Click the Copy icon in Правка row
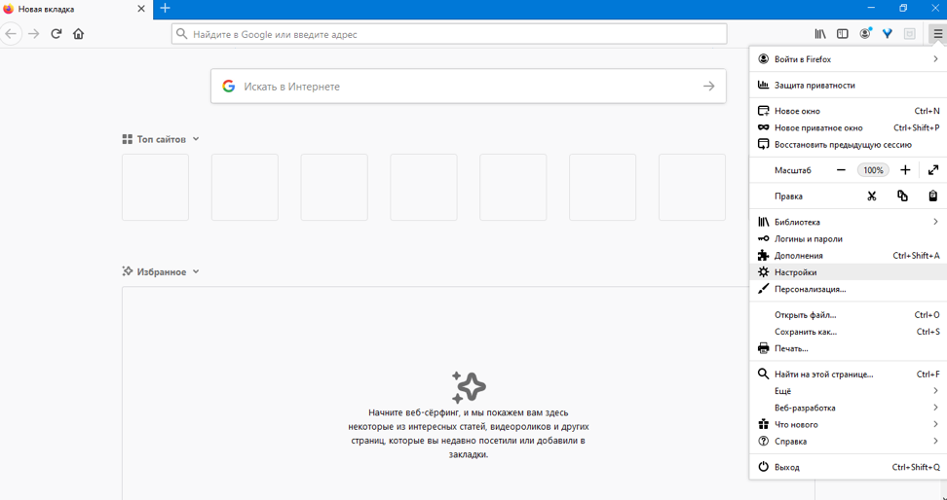The width and height of the screenshot is (947, 500). (902, 196)
